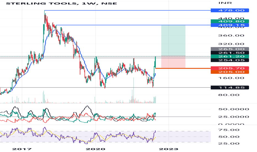Click the 360.00 price axis label
Viewport: 257px width, 152px height.
pos(231,35)
